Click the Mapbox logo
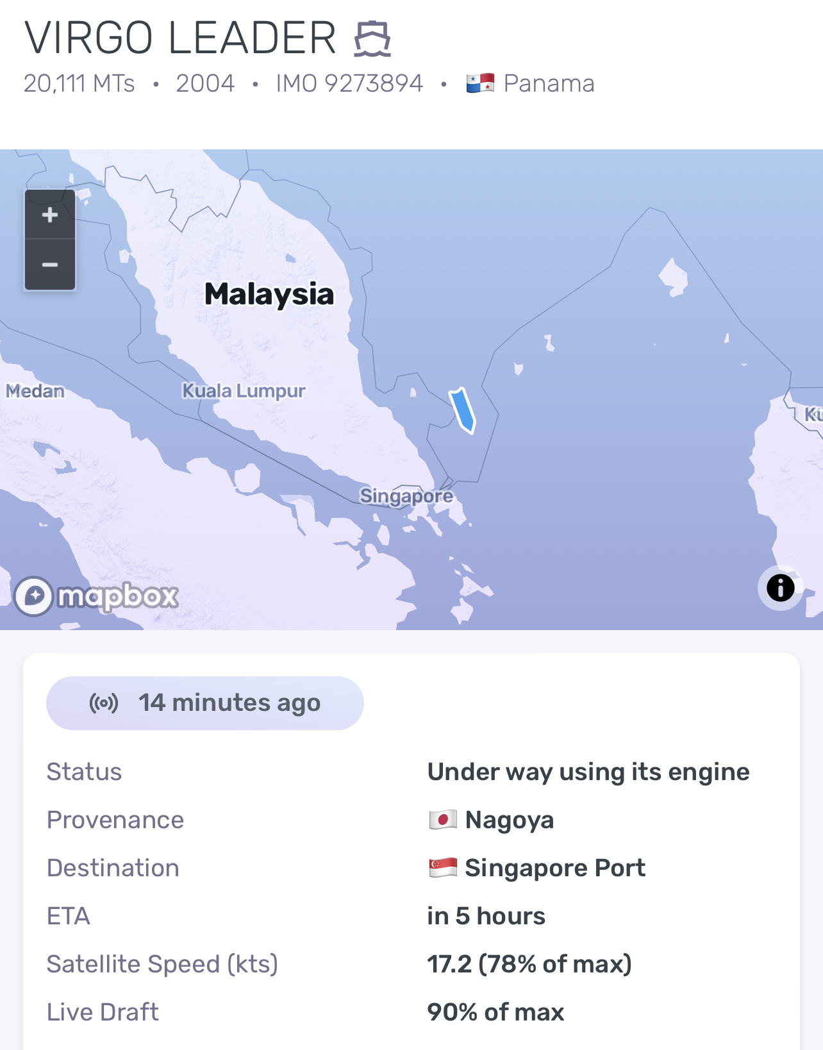Viewport: 823px width, 1050px height. pyautogui.click(x=97, y=597)
